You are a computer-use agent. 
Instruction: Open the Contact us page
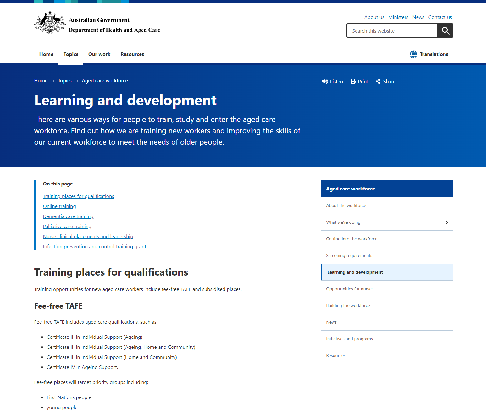[x=440, y=17]
